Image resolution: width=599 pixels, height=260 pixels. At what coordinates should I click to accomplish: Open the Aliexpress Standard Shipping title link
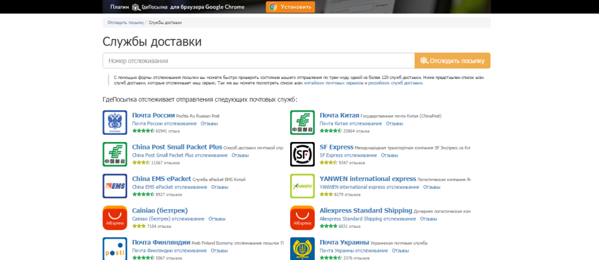tap(366, 210)
